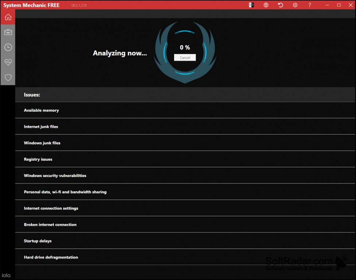356x280 pixels.
Task: Select the Internet connection settings row
Action: point(185,208)
